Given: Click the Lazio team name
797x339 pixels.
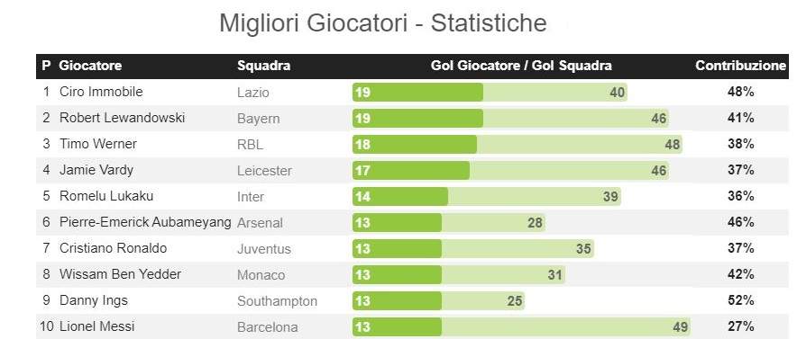Looking at the screenshot, I should pos(253,93).
